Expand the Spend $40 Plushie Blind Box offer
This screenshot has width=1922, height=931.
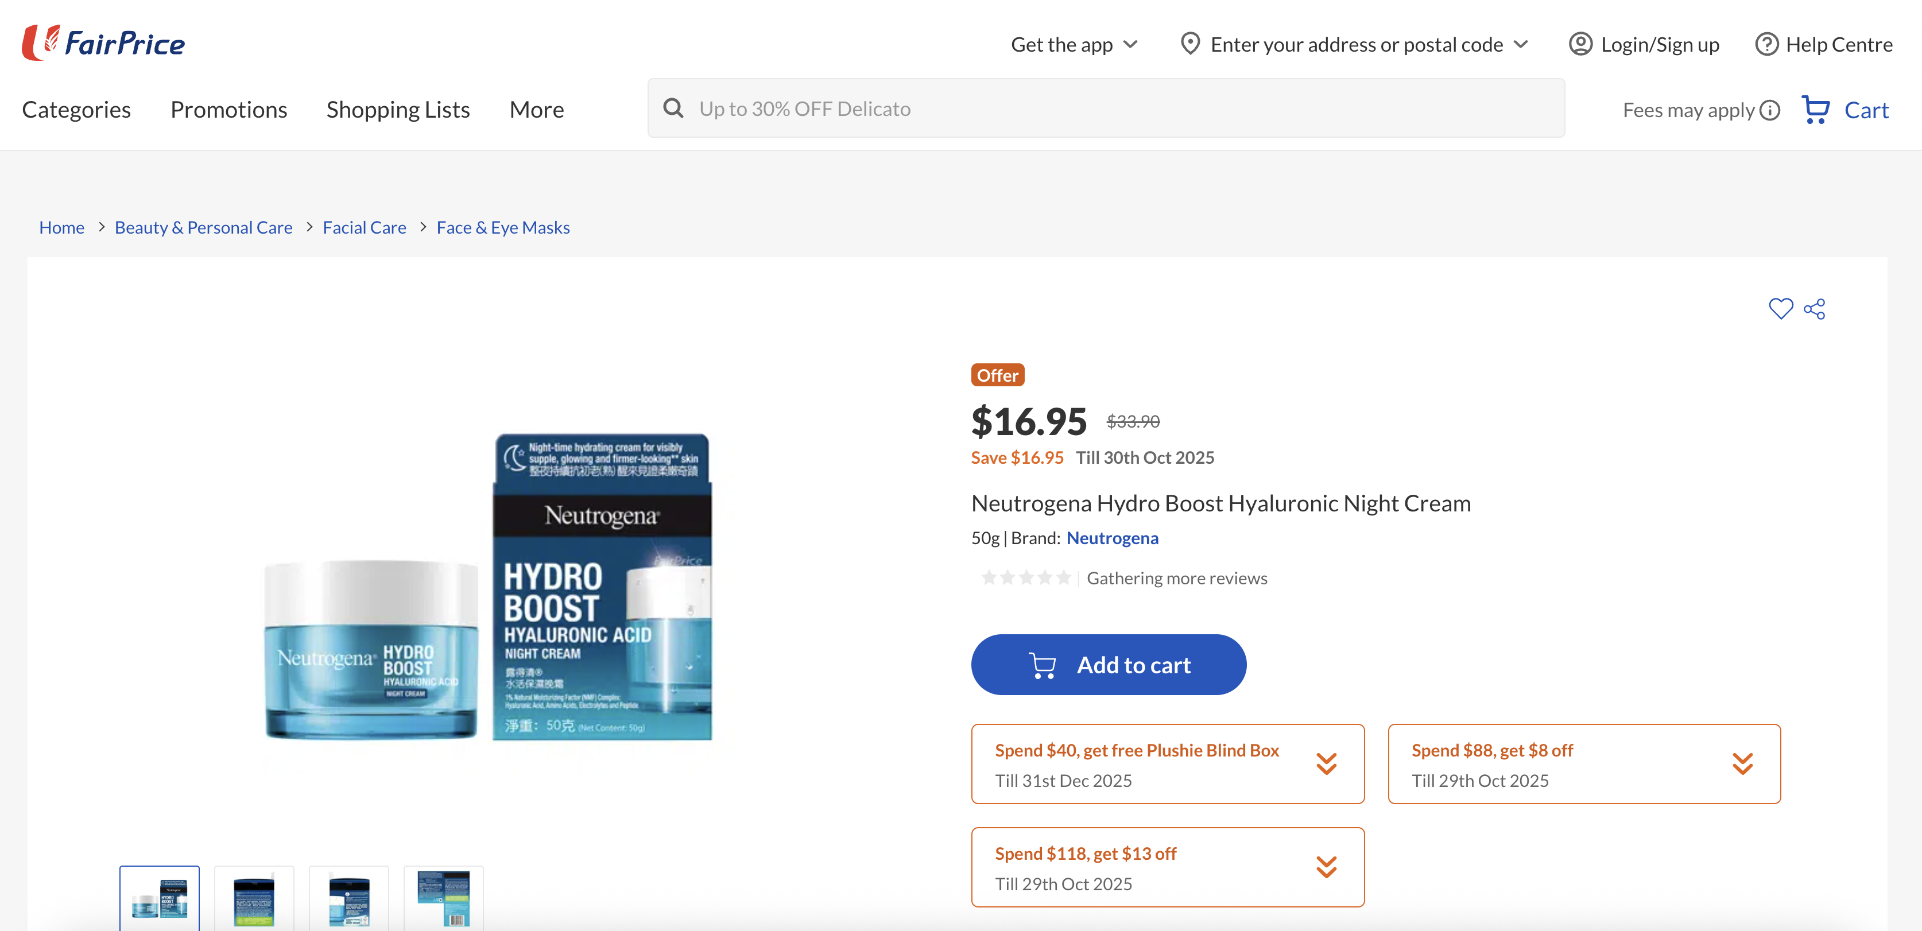[x=1327, y=763]
